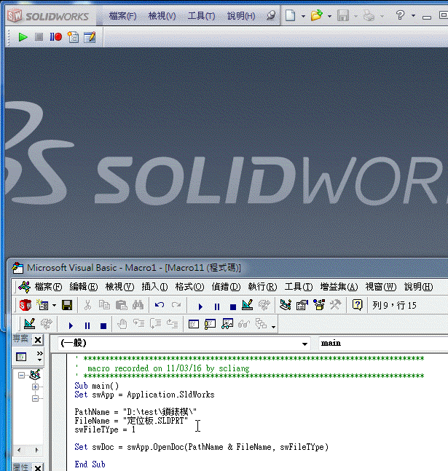Screen dimensions: 448x471
Task: Open SolidWorks 工具(T) menu
Action: [x=201, y=16]
